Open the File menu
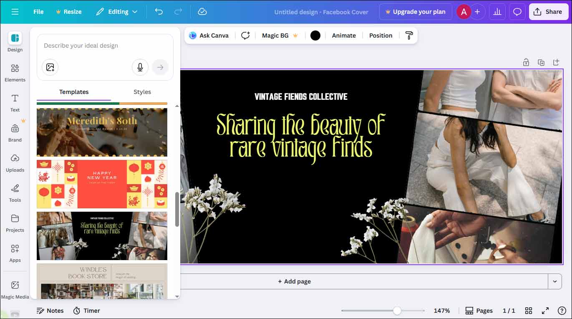572x319 pixels. [38, 12]
